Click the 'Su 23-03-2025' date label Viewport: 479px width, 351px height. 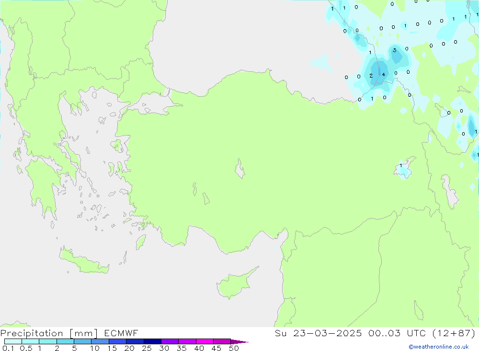click(x=319, y=333)
